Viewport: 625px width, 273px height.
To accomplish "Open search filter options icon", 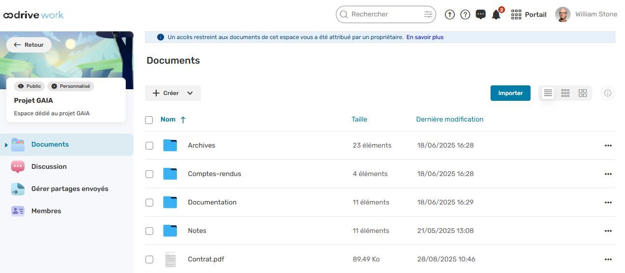I will click(x=428, y=14).
